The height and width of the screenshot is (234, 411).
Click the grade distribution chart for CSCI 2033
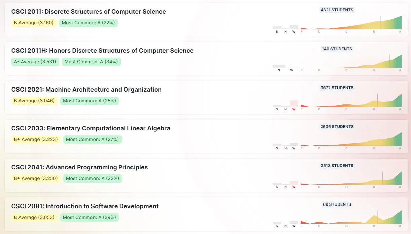pos(351,140)
